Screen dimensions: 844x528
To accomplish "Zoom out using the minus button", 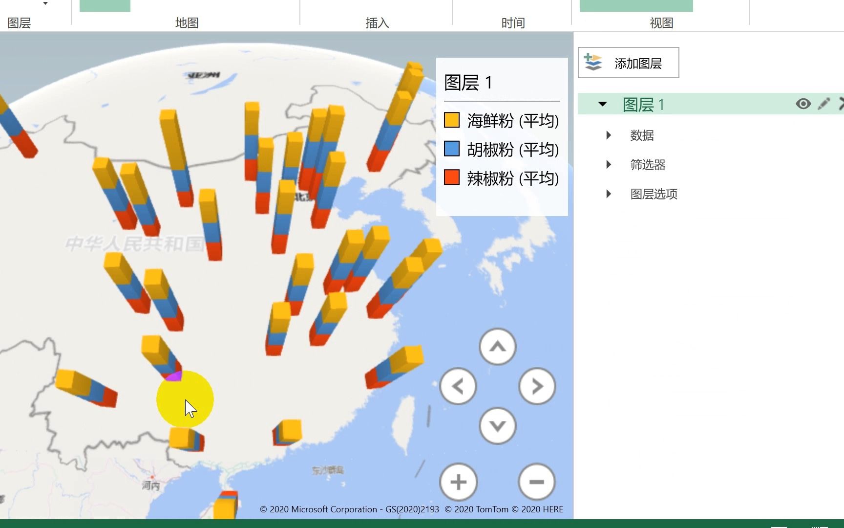I will point(536,482).
